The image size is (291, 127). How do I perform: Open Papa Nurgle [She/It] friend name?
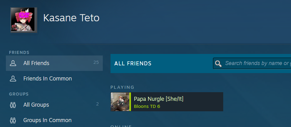coord(159,99)
